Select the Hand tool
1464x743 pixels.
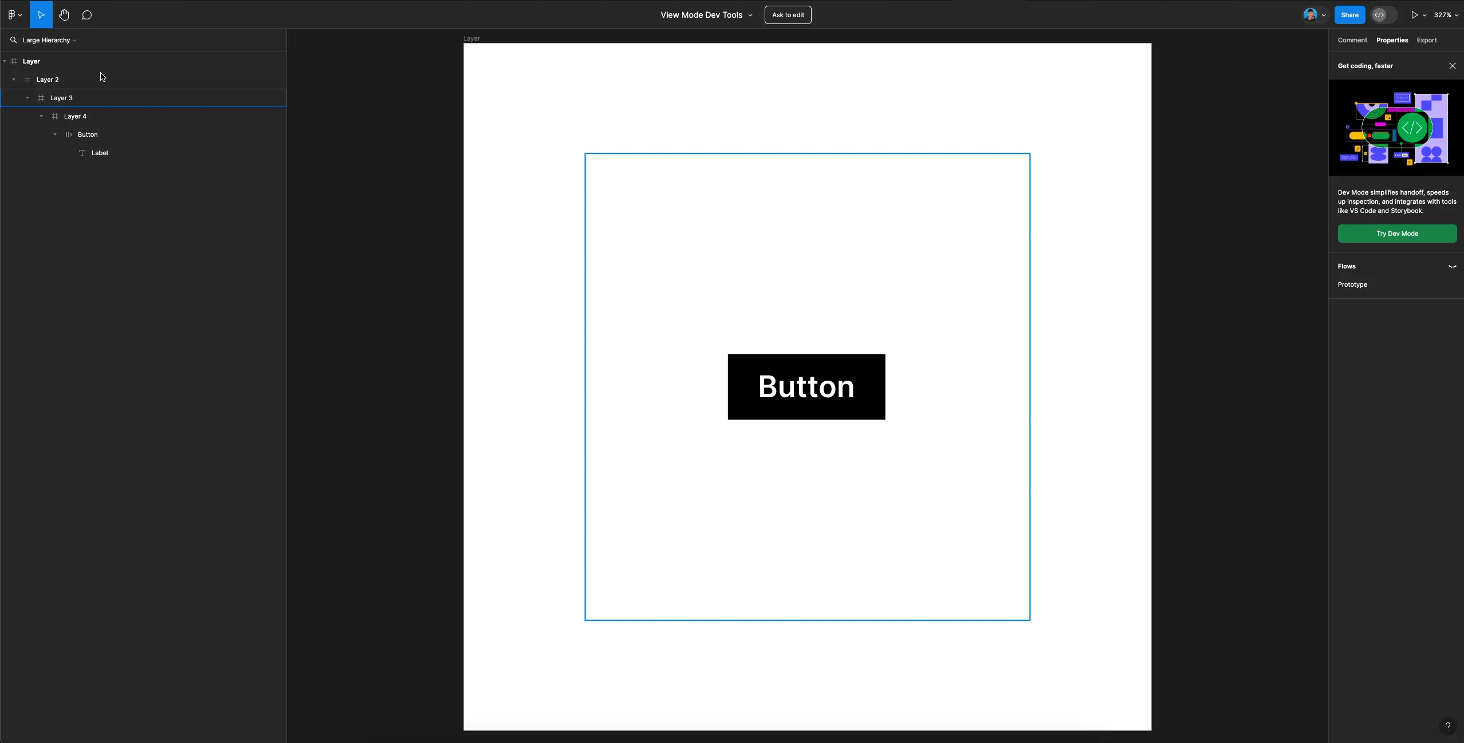coord(64,15)
